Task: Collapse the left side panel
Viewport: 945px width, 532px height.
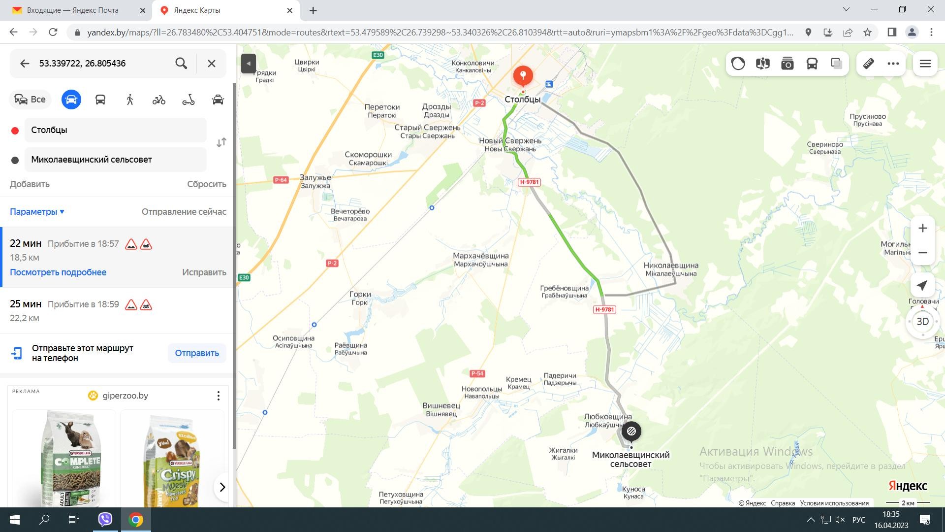Action: (x=249, y=64)
